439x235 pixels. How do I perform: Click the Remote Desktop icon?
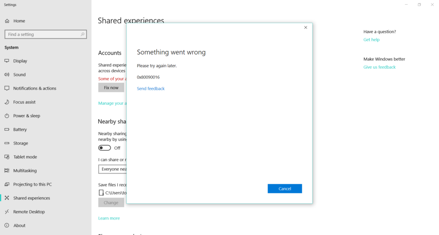pos(7,212)
